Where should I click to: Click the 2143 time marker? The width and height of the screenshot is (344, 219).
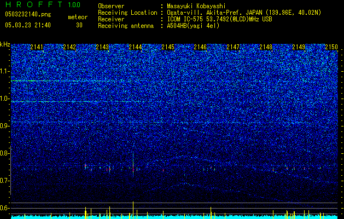[x=102, y=47]
